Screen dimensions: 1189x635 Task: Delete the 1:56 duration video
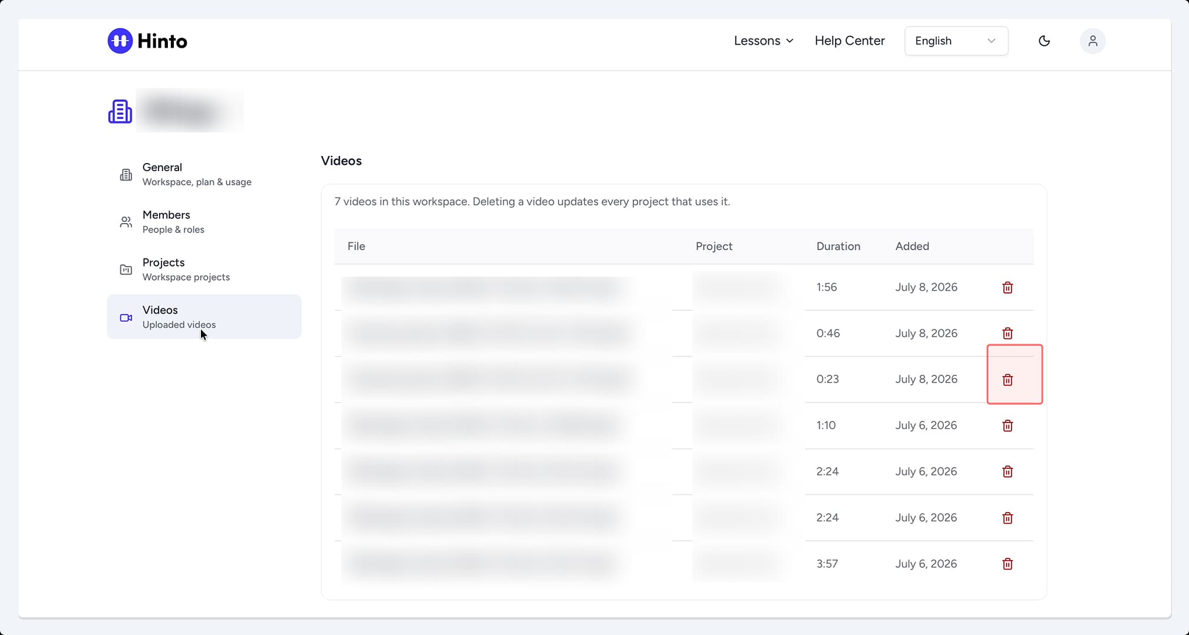click(x=1008, y=287)
